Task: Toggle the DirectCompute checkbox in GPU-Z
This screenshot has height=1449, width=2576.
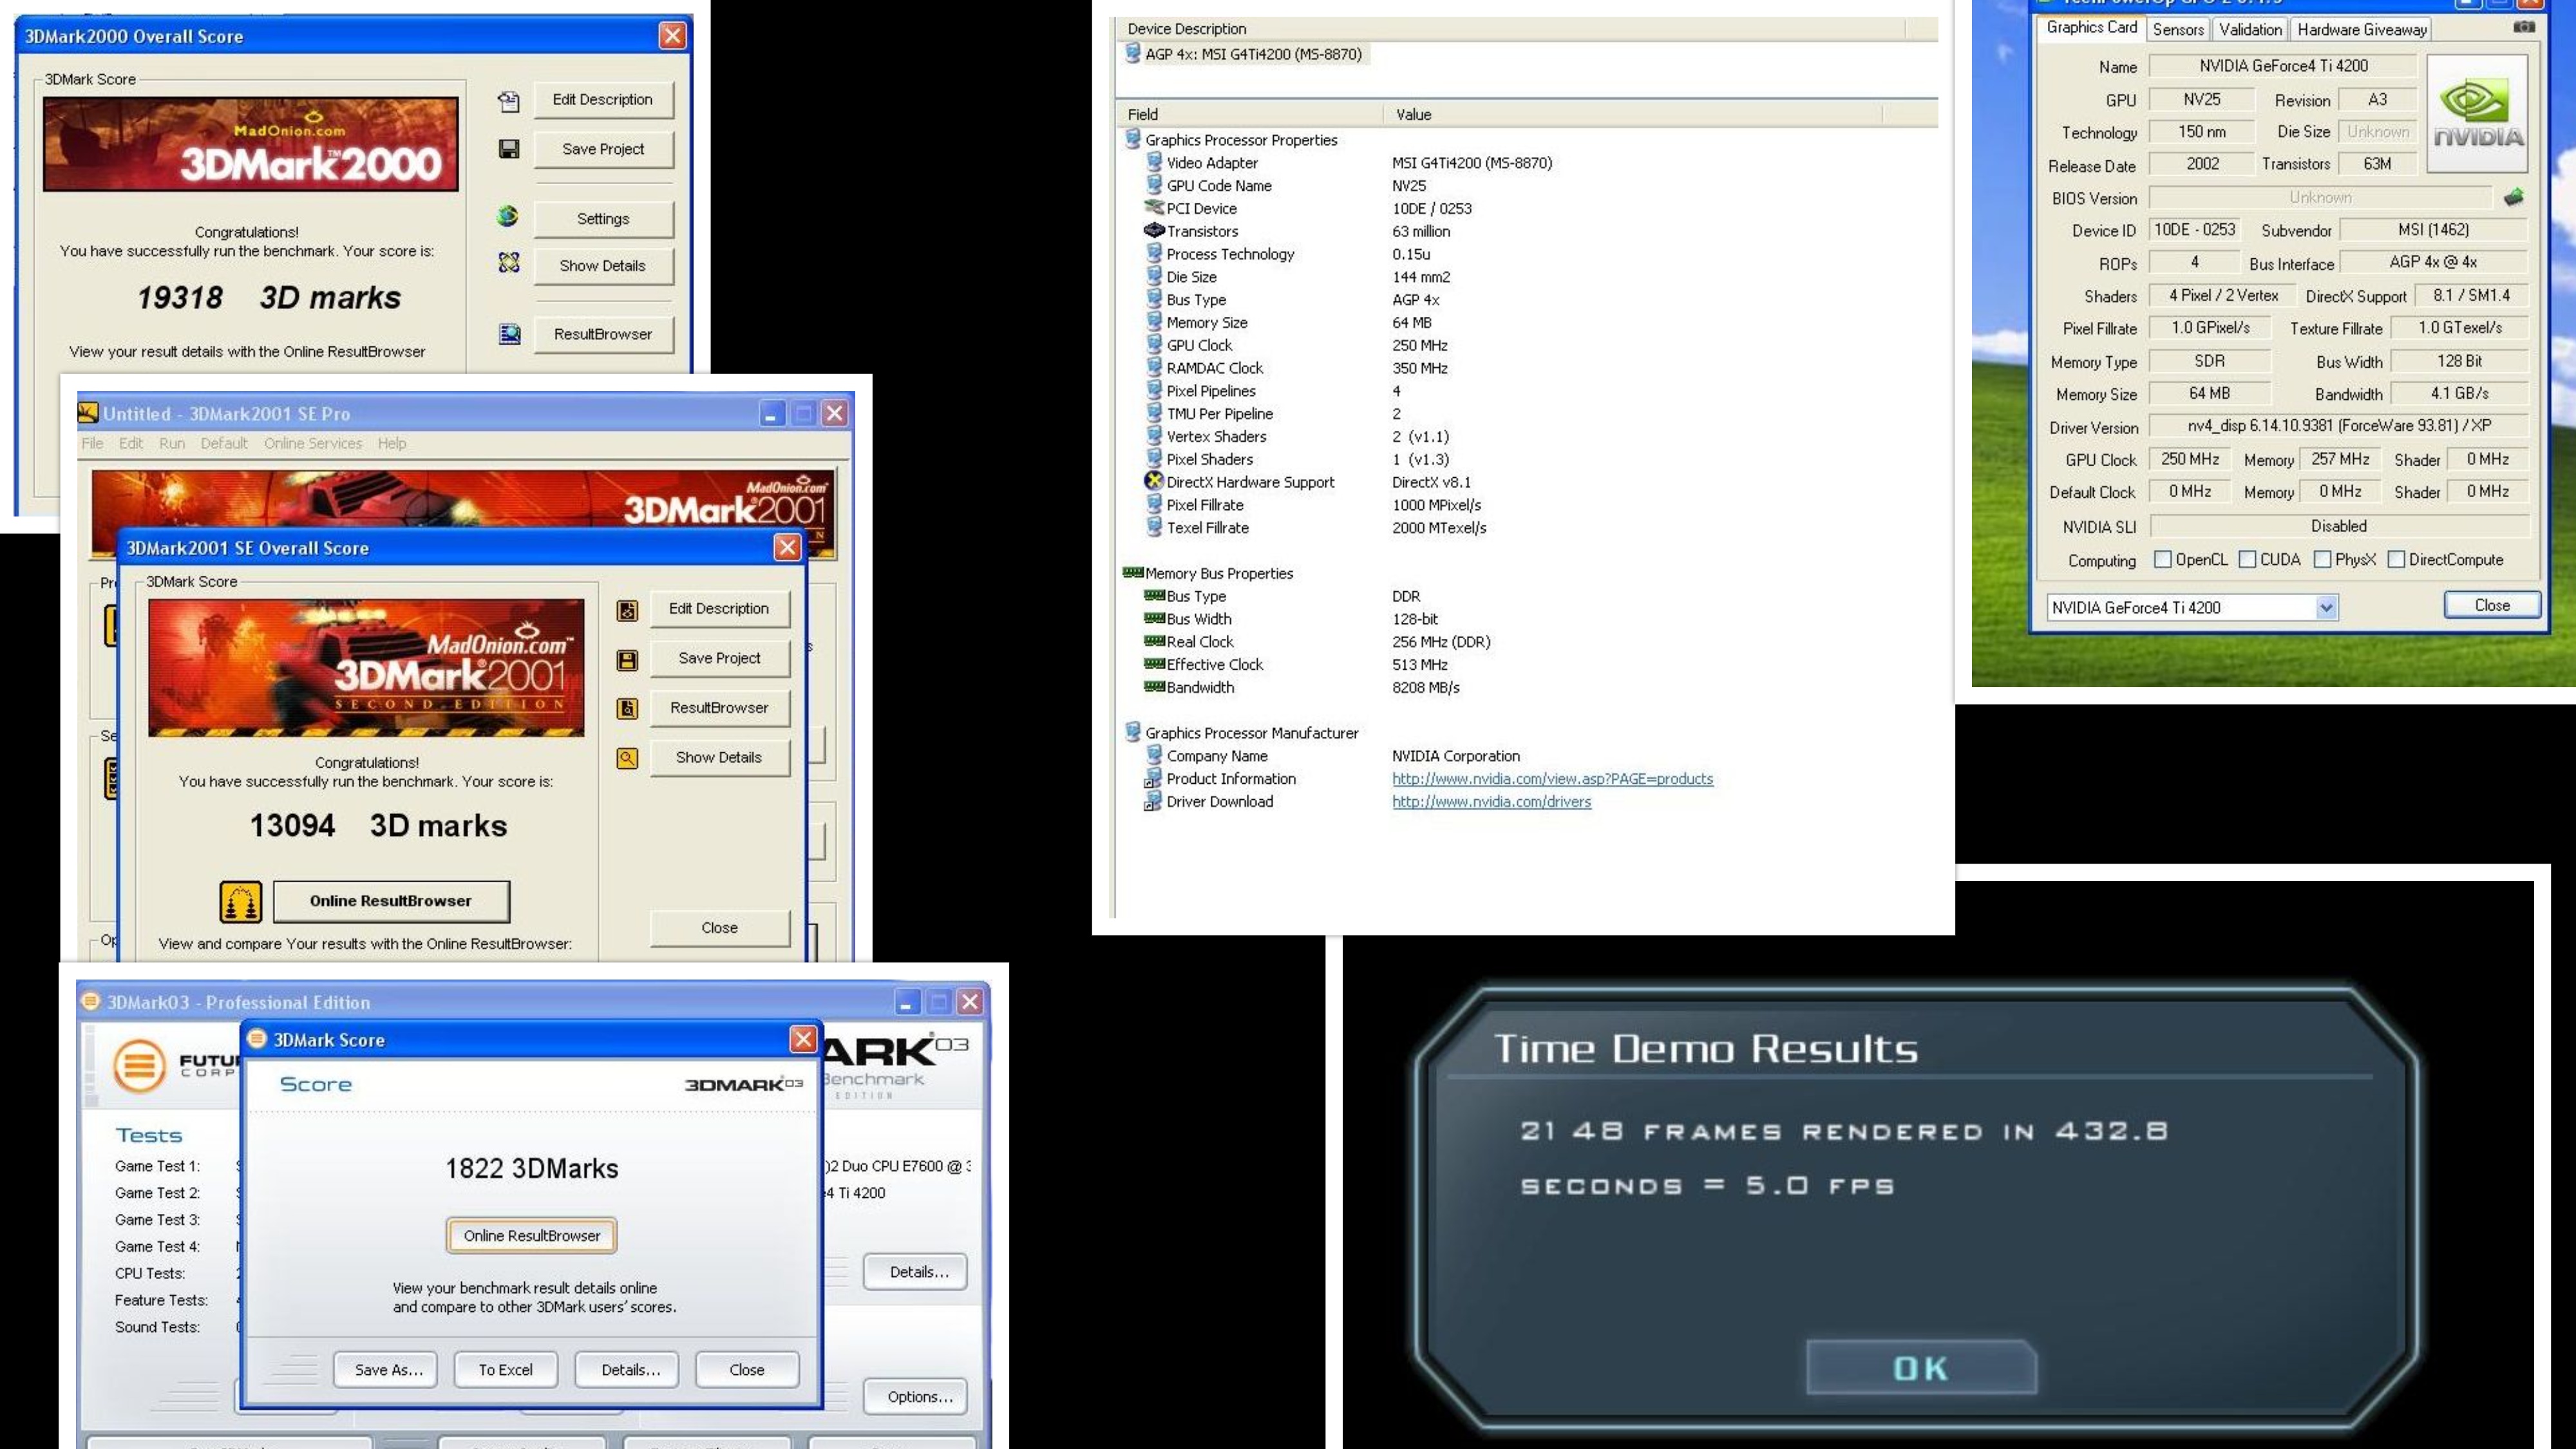Action: point(2396,559)
